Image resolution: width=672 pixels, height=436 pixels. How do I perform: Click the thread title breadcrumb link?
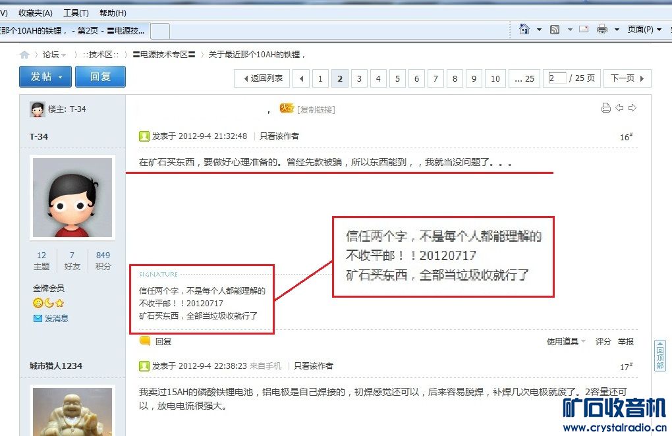coord(257,55)
